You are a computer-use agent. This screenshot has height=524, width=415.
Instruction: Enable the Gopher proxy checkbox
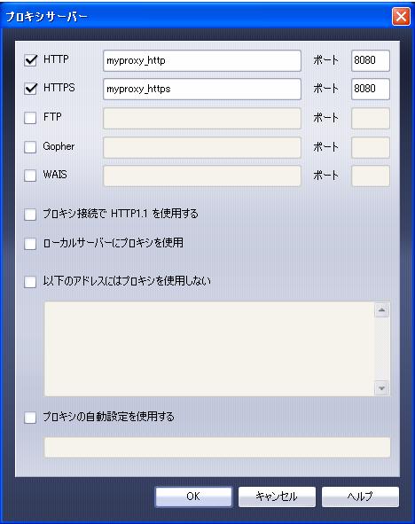point(30,147)
